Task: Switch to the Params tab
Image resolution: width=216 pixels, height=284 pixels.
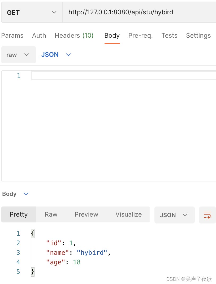Action: [x=12, y=36]
